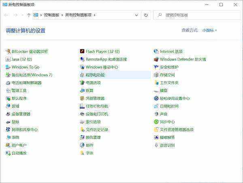Click the 日期和时间 icon
The width and height of the screenshot is (243, 183).
tap(156, 106)
